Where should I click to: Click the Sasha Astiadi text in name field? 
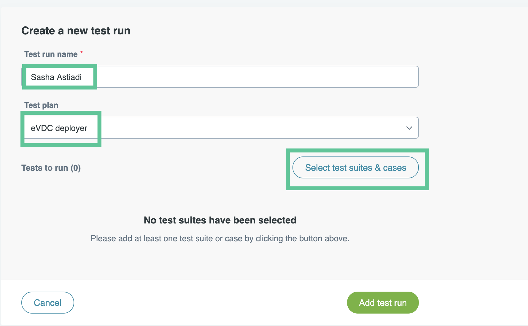56,77
